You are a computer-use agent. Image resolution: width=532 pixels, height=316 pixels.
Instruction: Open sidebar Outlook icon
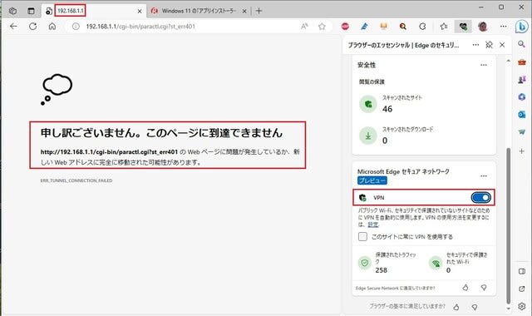point(522,115)
